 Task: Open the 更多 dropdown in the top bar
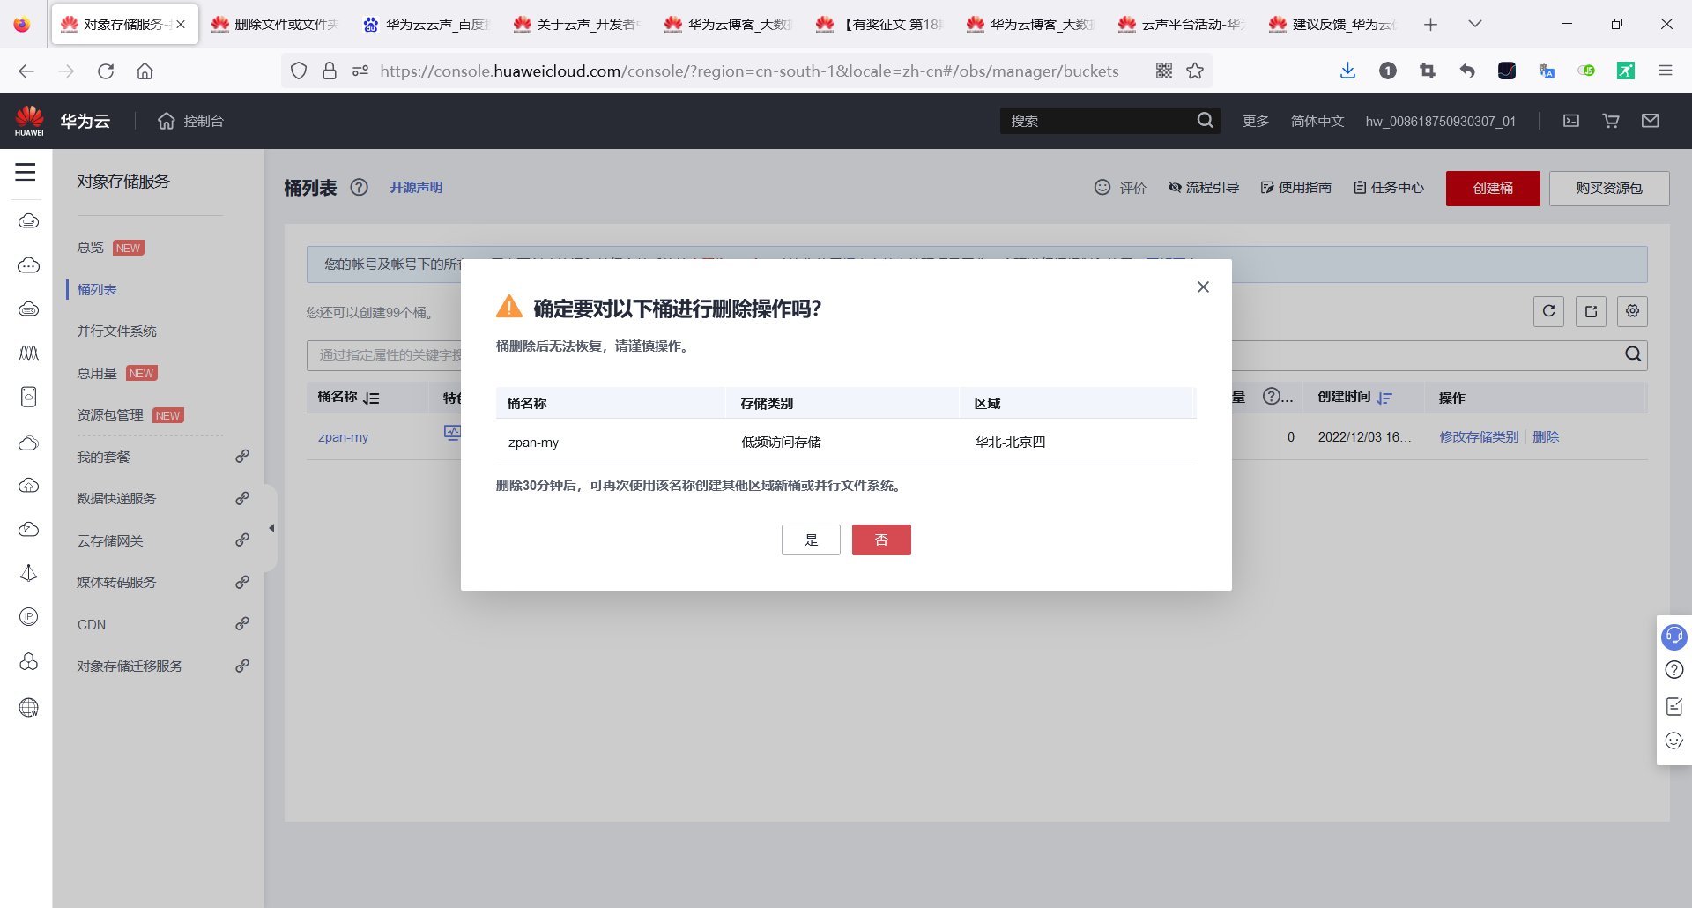(1255, 121)
